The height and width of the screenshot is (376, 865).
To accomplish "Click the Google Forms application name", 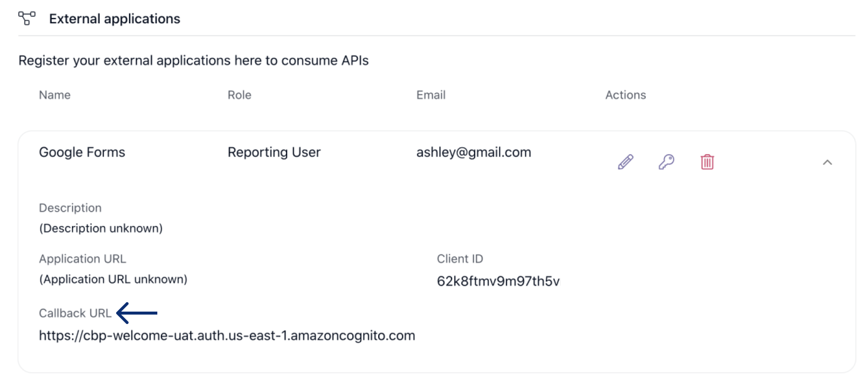I will [x=82, y=152].
